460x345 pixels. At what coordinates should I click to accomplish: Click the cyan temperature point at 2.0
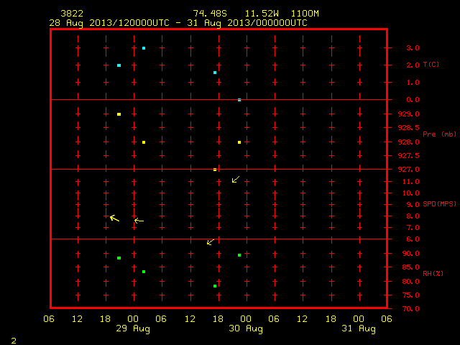click(119, 65)
